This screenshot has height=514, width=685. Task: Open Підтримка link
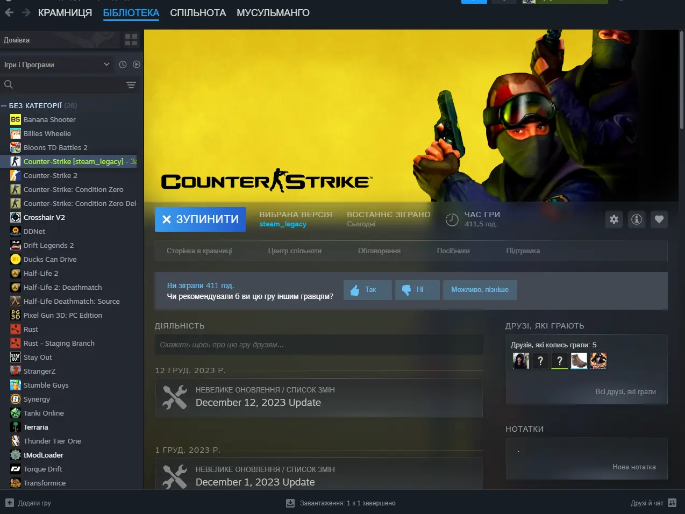pyautogui.click(x=523, y=251)
